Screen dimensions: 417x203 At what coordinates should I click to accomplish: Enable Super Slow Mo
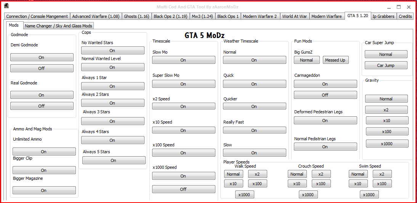[x=184, y=84]
